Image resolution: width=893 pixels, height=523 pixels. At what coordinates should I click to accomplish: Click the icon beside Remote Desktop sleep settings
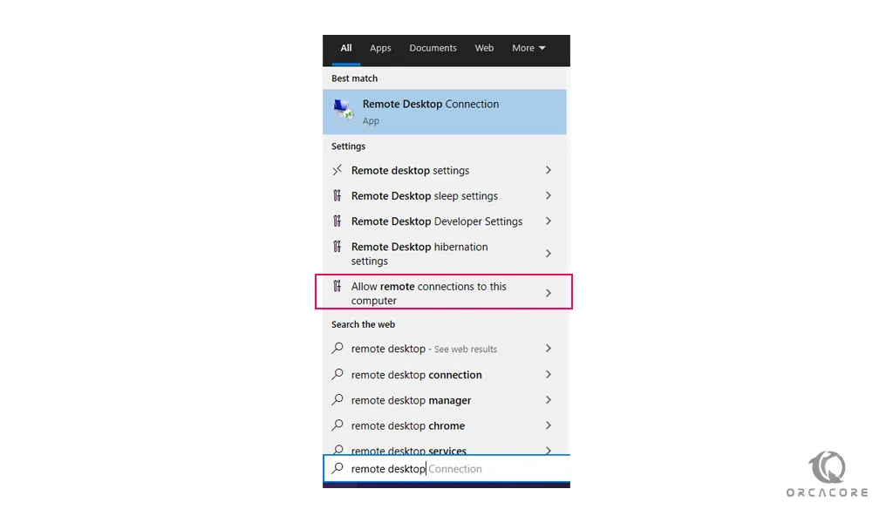coord(337,196)
